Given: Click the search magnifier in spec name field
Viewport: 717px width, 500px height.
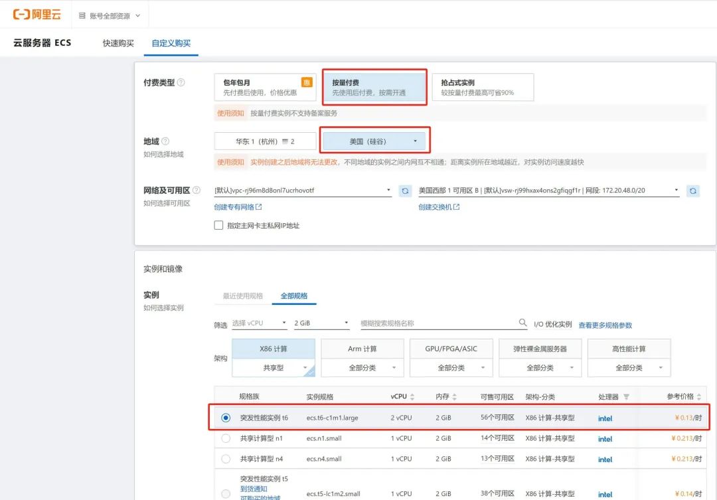Looking at the screenshot, I should click(523, 323).
